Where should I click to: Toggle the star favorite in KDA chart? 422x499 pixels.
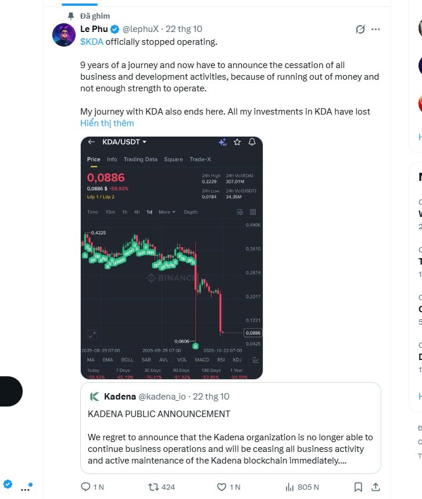[237, 142]
